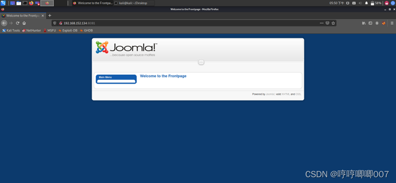The image size is (396, 183).
Task: Open the network connection tray icon
Action: click(x=354, y=3)
